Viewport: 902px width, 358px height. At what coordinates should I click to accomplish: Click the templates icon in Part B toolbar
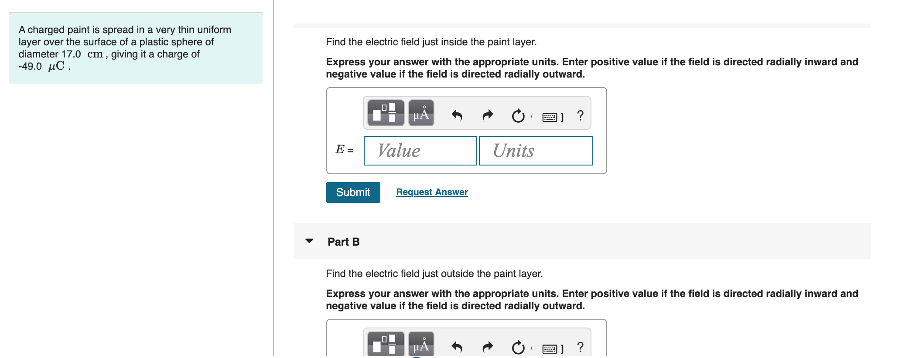pyautogui.click(x=386, y=347)
